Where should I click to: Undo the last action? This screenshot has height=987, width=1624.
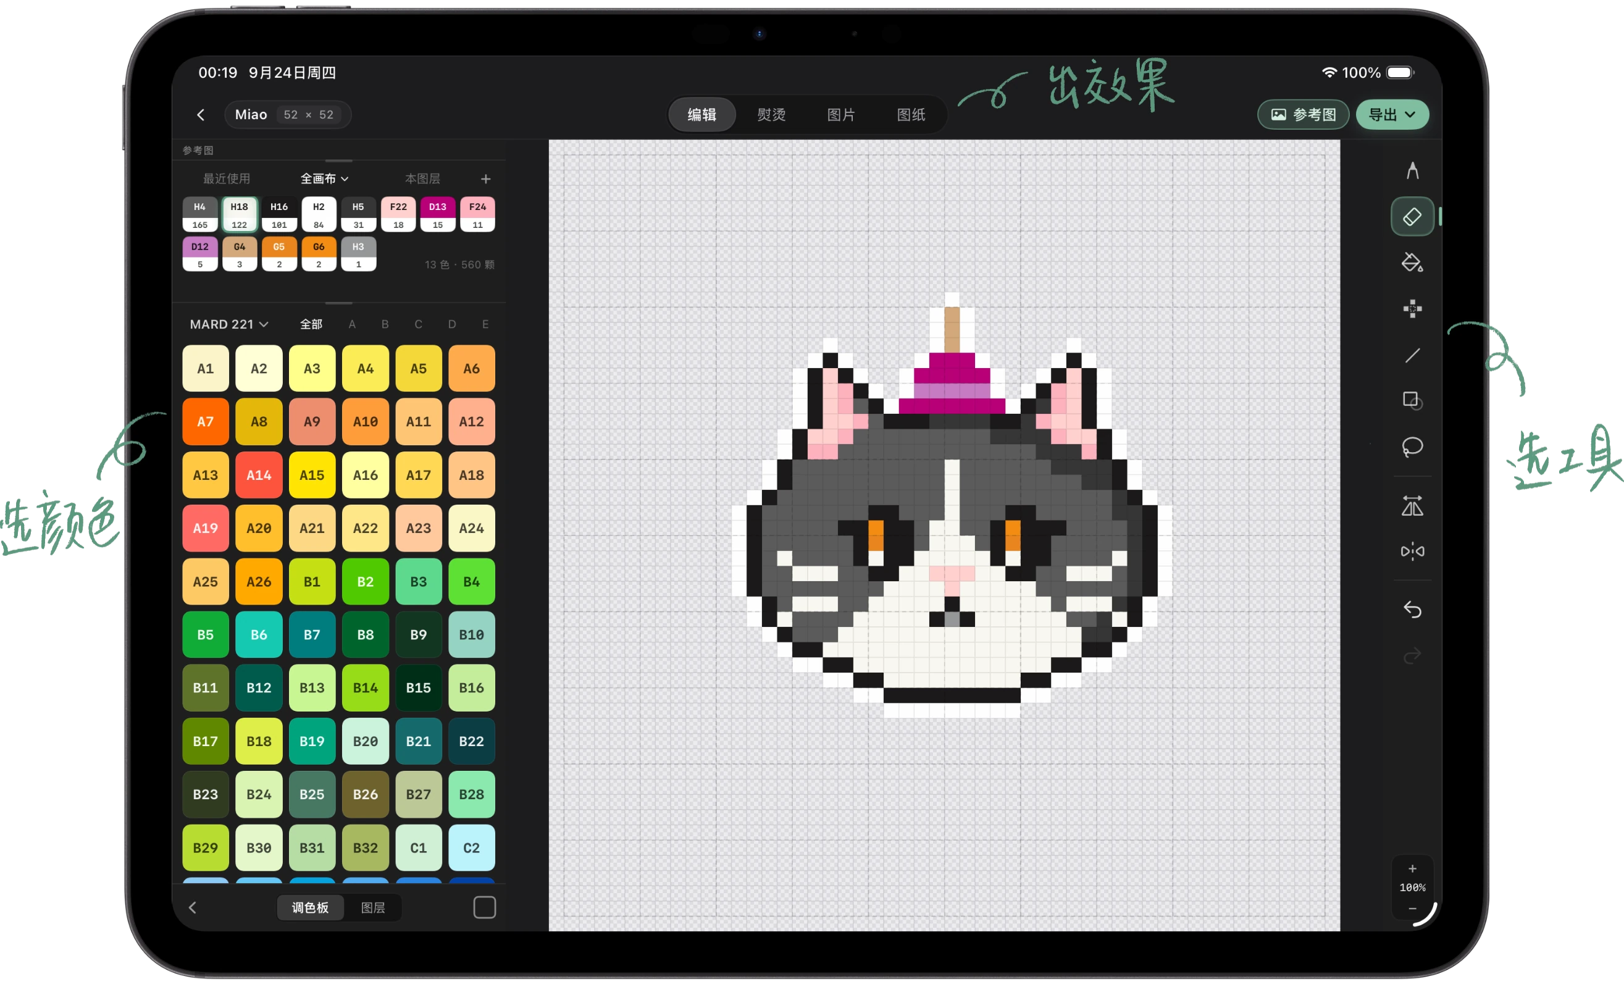[x=1412, y=610]
